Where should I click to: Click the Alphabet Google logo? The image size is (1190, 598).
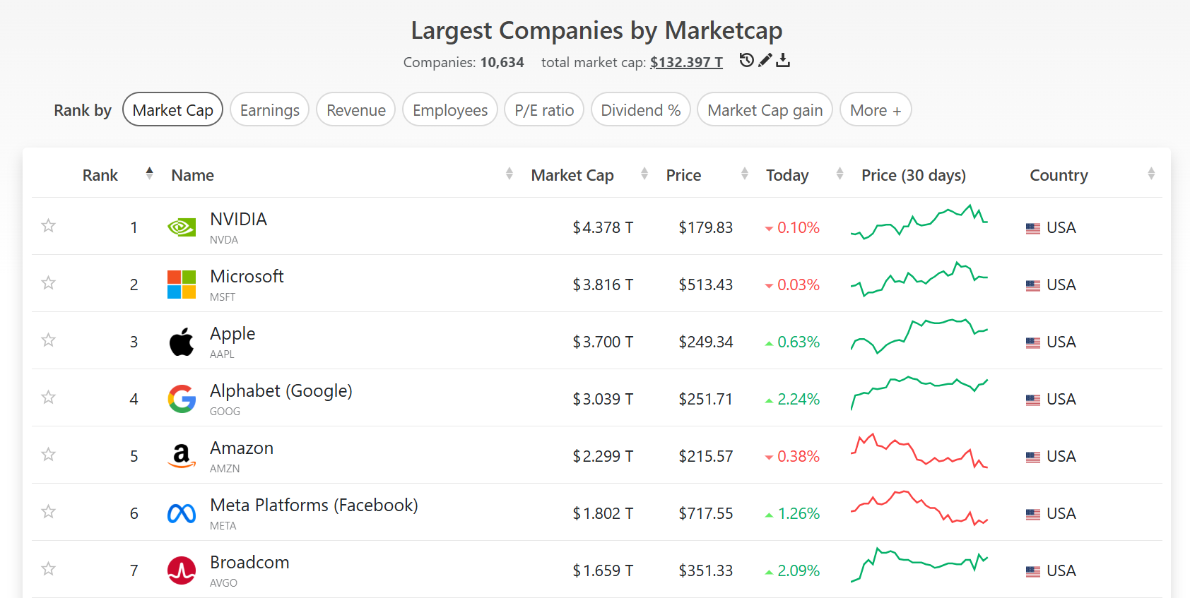pyautogui.click(x=182, y=399)
